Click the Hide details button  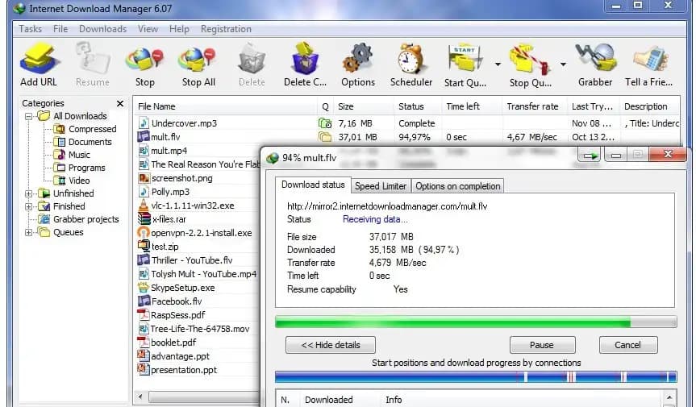(331, 345)
